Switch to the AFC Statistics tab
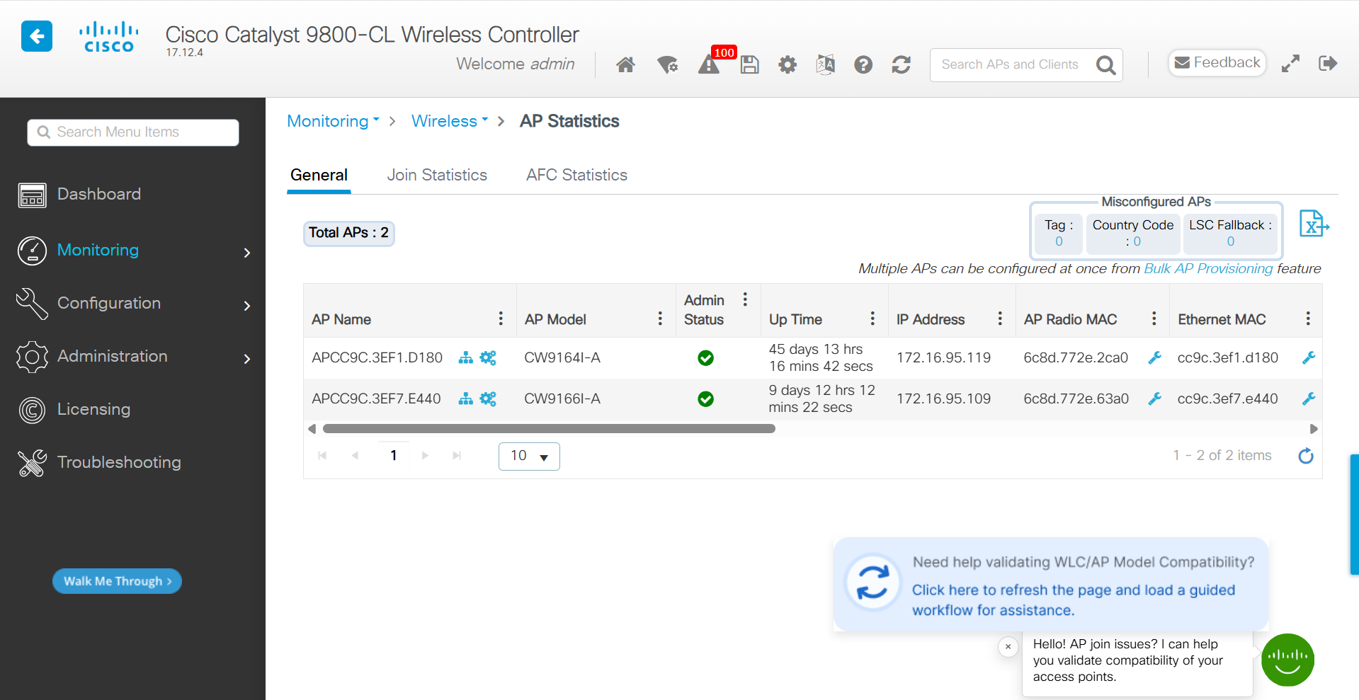This screenshot has width=1359, height=700. (576, 175)
